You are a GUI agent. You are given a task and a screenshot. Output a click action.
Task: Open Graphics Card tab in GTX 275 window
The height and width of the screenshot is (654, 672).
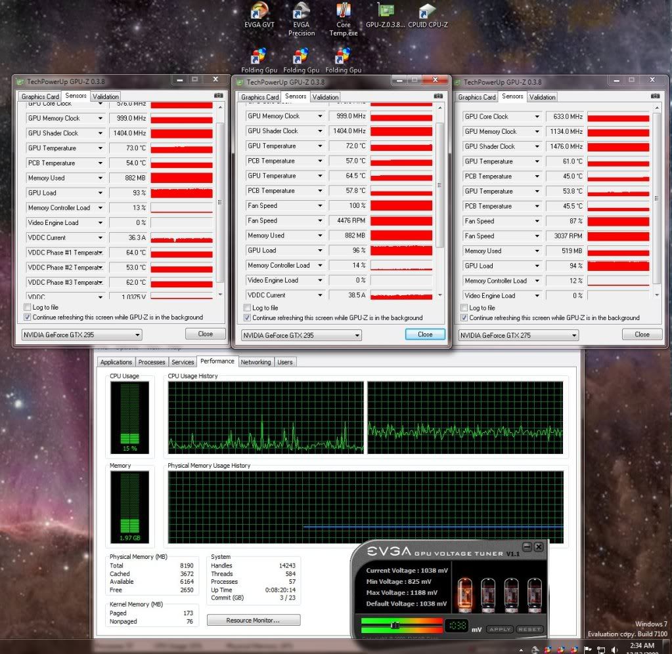pos(477,97)
